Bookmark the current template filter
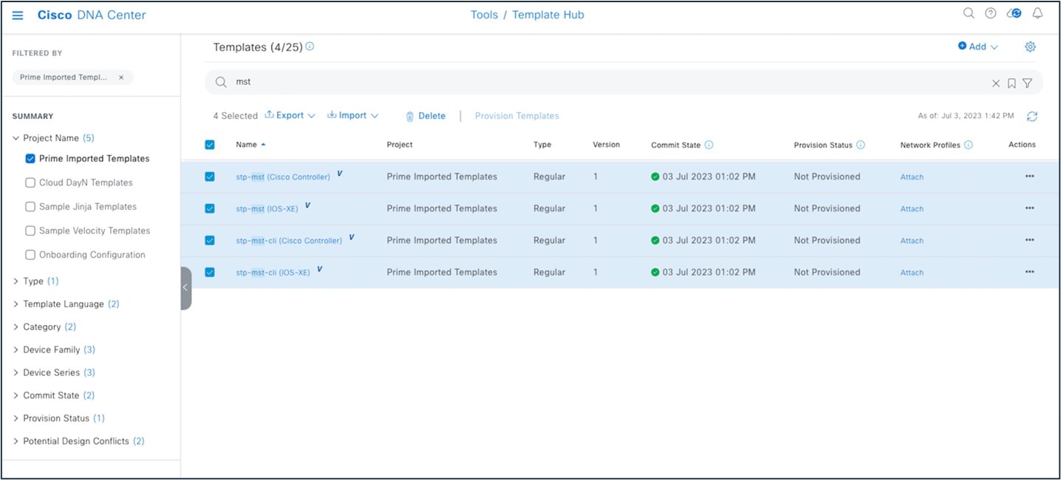Viewport: 1061px width, 480px height. click(1011, 83)
